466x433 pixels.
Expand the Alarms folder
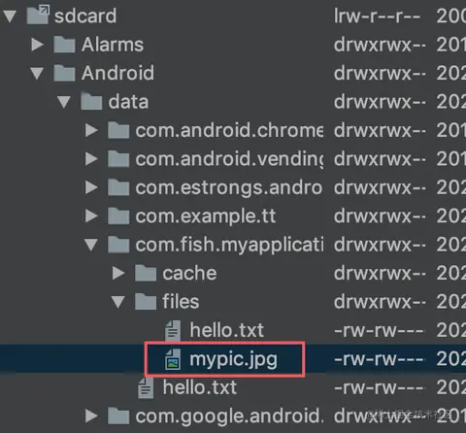point(38,45)
